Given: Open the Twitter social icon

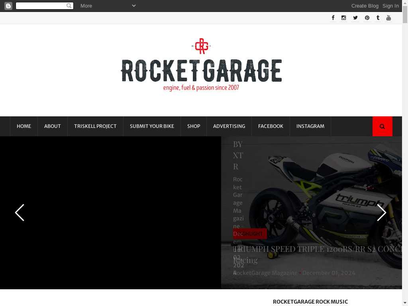Looking at the screenshot, I should (x=355, y=18).
